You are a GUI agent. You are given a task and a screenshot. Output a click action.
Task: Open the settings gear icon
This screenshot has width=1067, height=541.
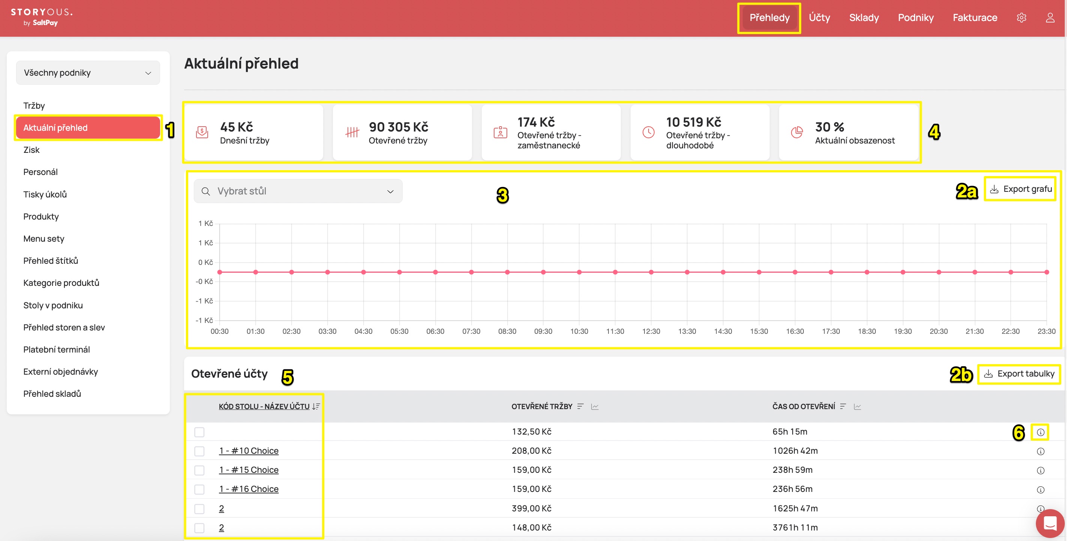click(x=1021, y=17)
